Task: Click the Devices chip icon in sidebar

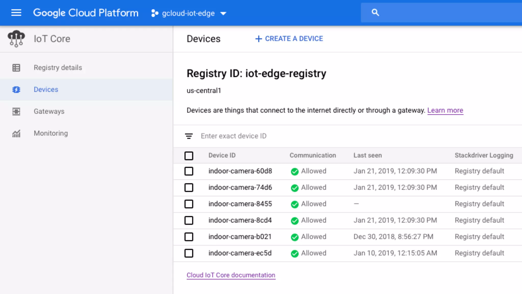Action: pos(16,90)
